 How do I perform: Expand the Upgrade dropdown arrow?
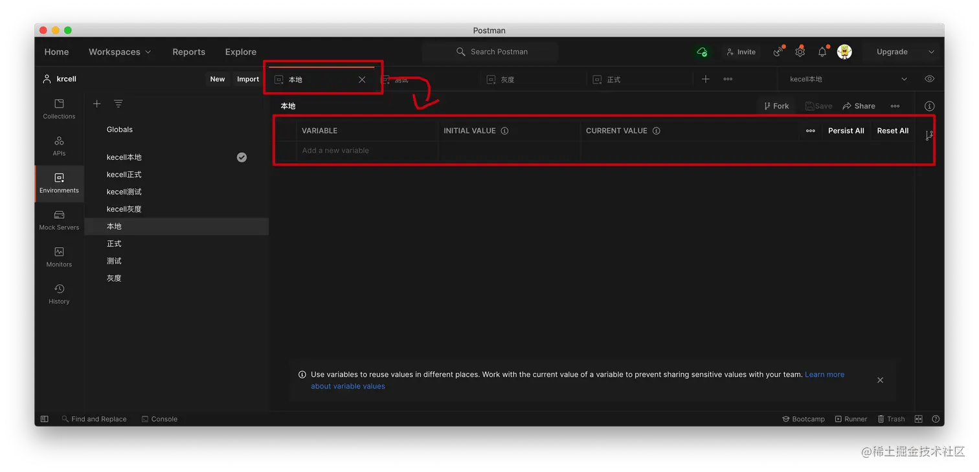931,52
